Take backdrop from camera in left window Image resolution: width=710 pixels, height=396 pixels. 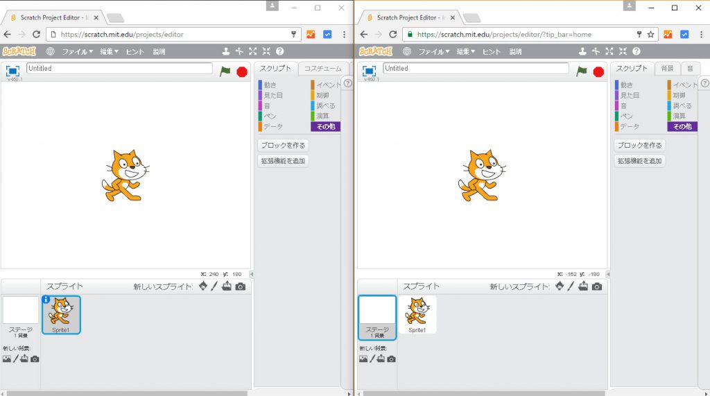pos(35,359)
